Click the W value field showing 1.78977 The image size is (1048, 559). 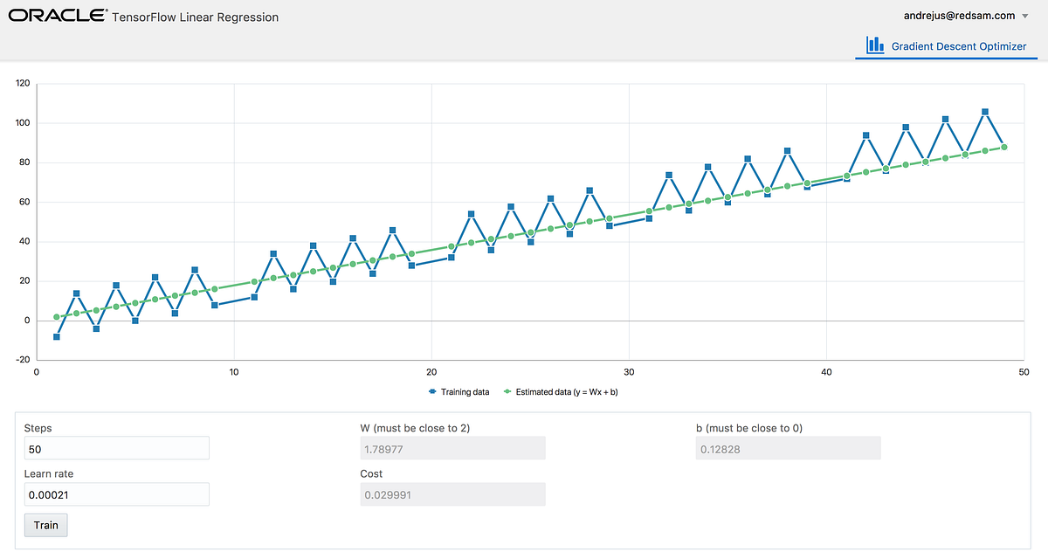click(452, 447)
